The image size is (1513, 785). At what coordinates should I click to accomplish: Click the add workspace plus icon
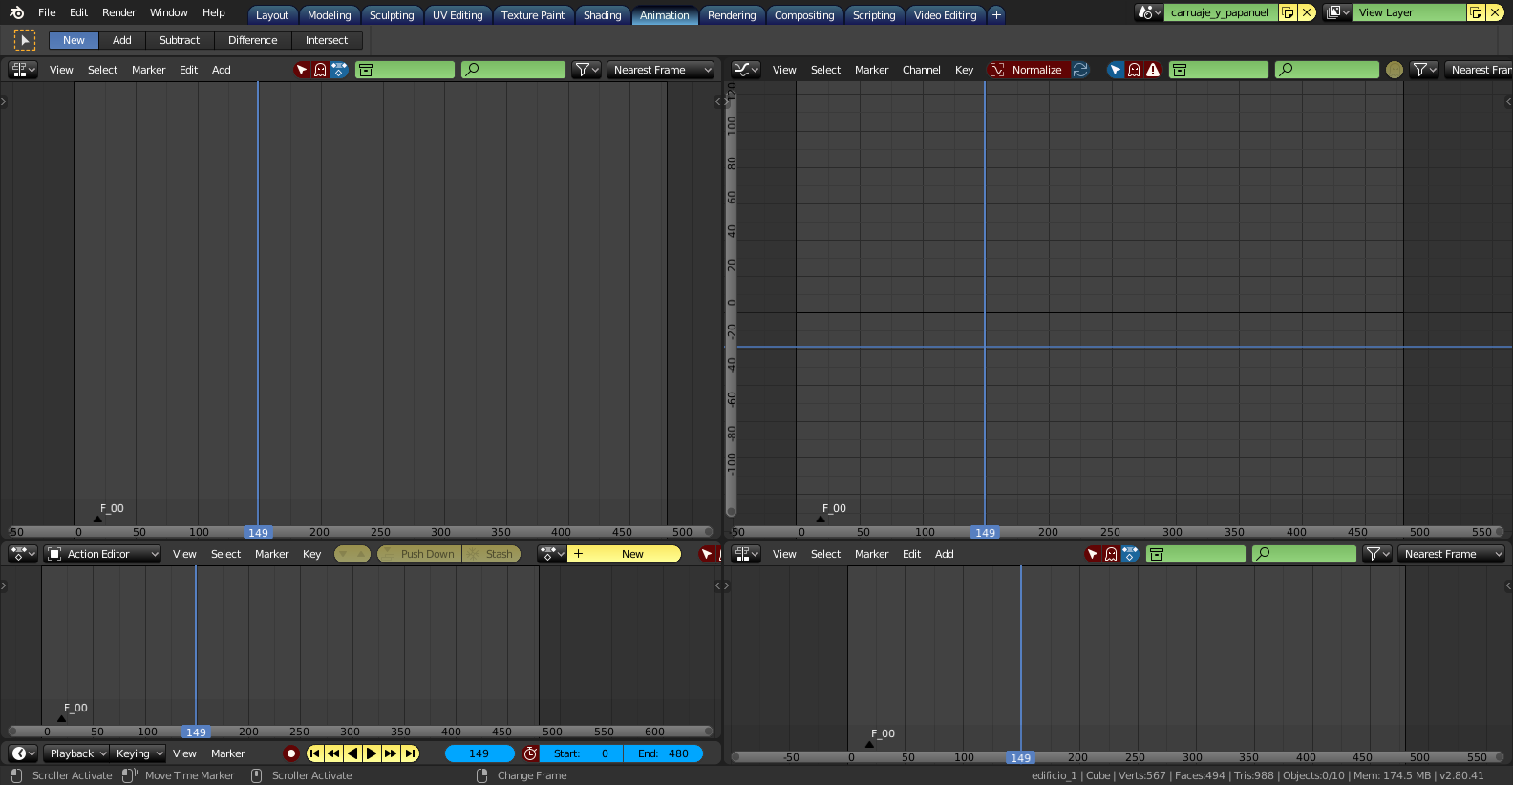[x=996, y=14]
